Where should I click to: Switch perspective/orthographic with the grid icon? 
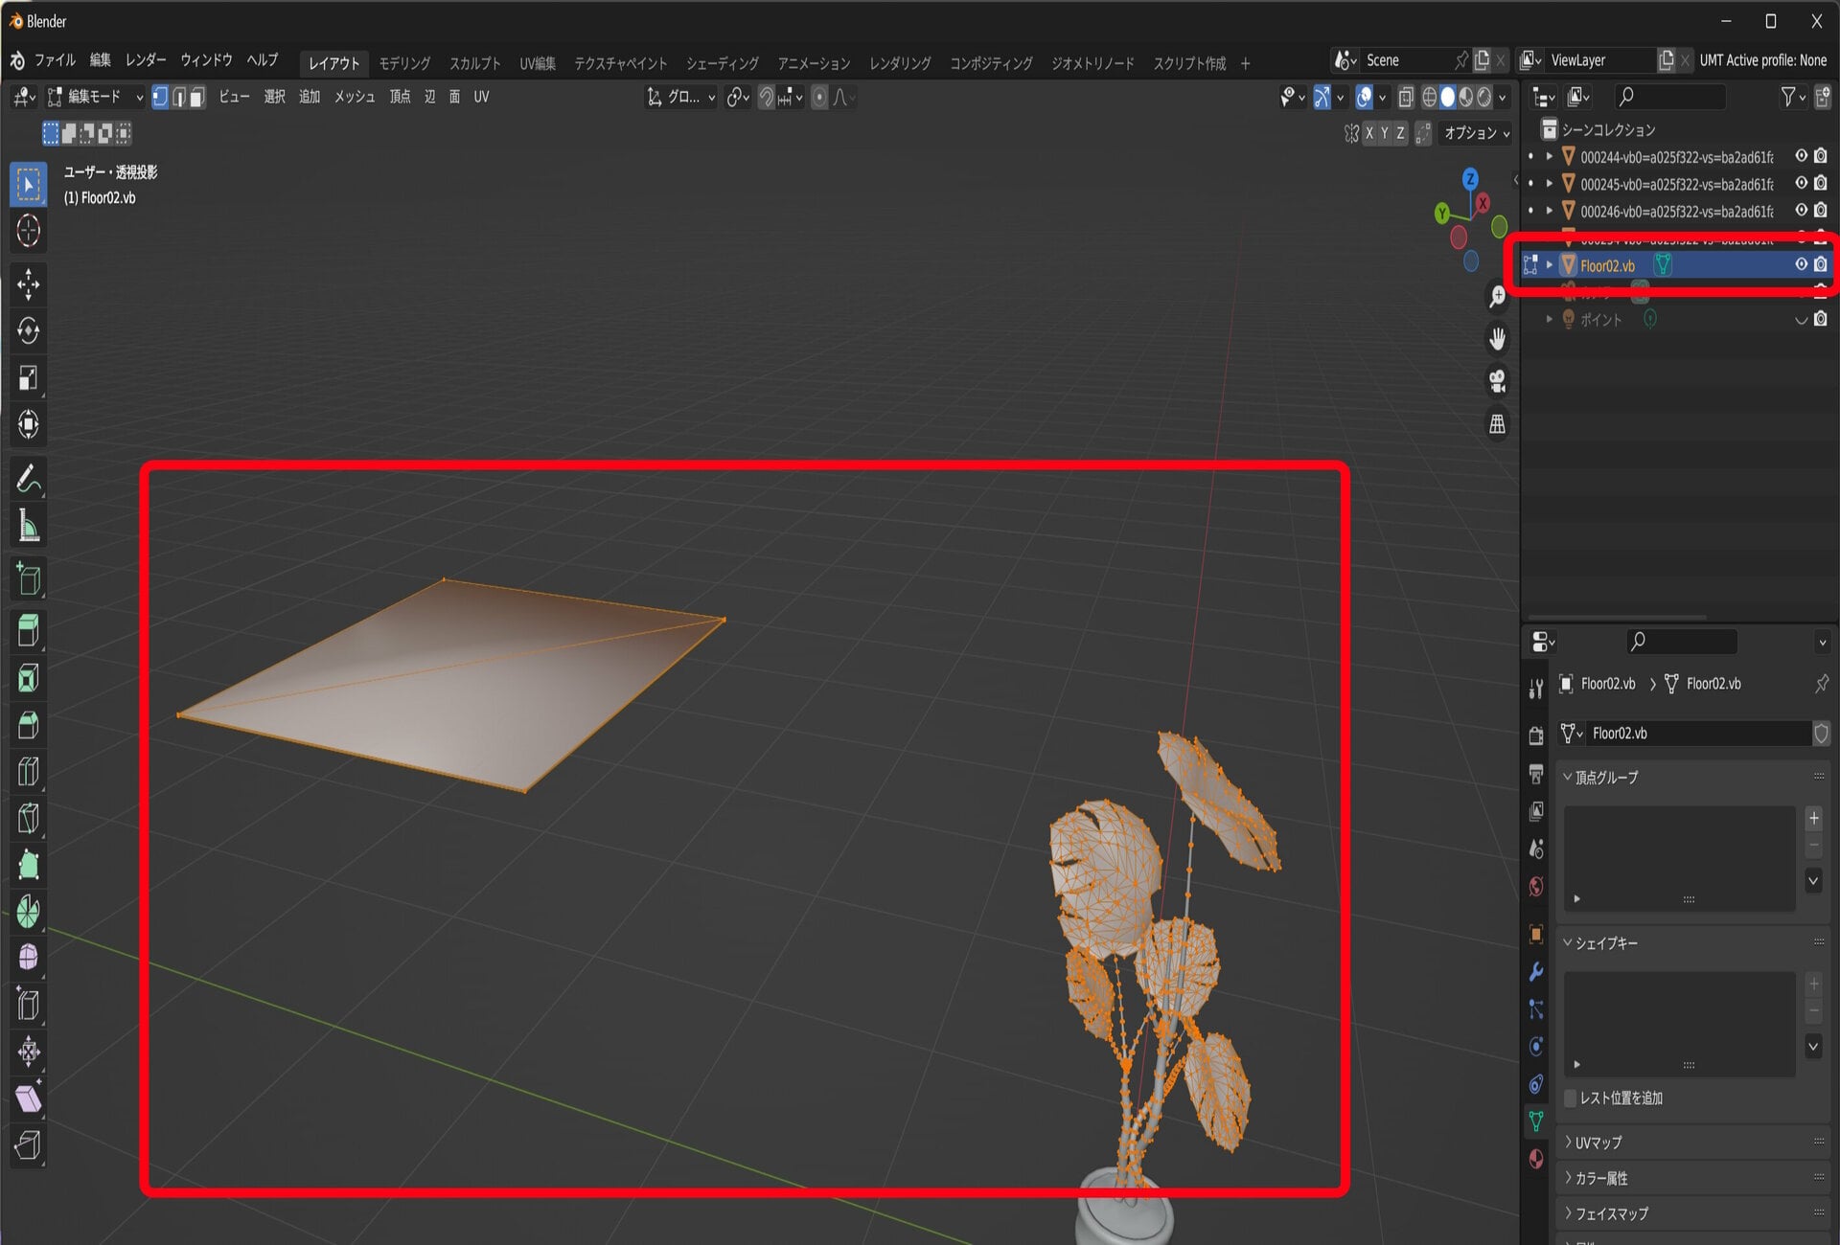1497,423
